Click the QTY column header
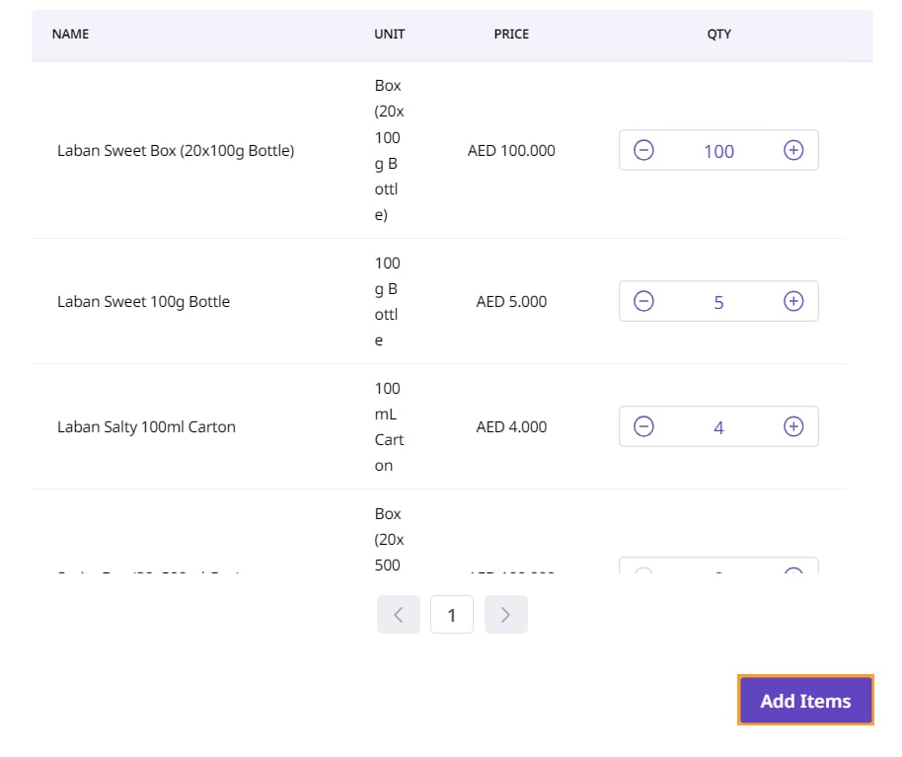The width and height of the screenshot is (902, 757). (x=718, y=34)
